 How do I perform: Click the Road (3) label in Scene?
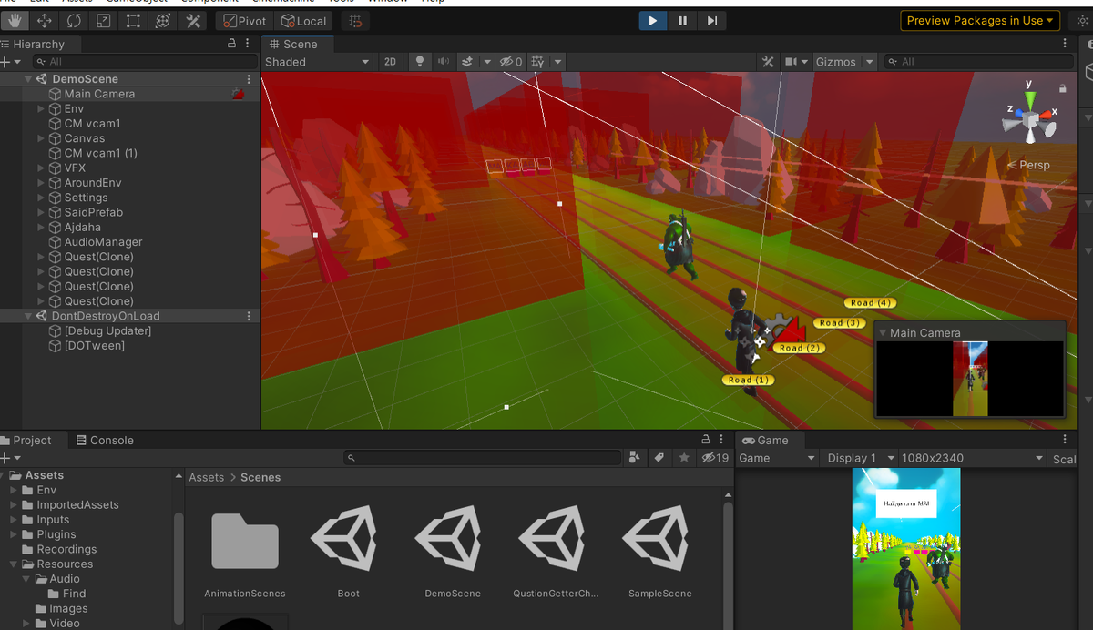point(838,322)
